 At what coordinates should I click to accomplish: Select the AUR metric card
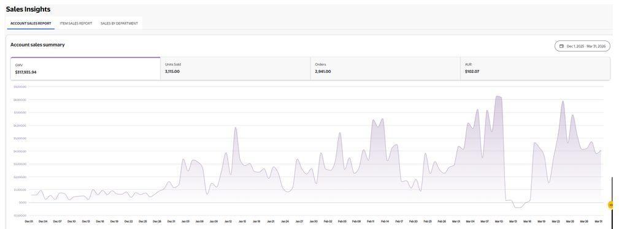[536, 69]
